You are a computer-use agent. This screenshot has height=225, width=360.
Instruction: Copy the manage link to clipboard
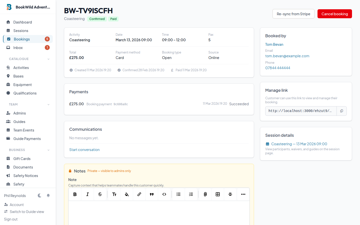coord(341,111)
